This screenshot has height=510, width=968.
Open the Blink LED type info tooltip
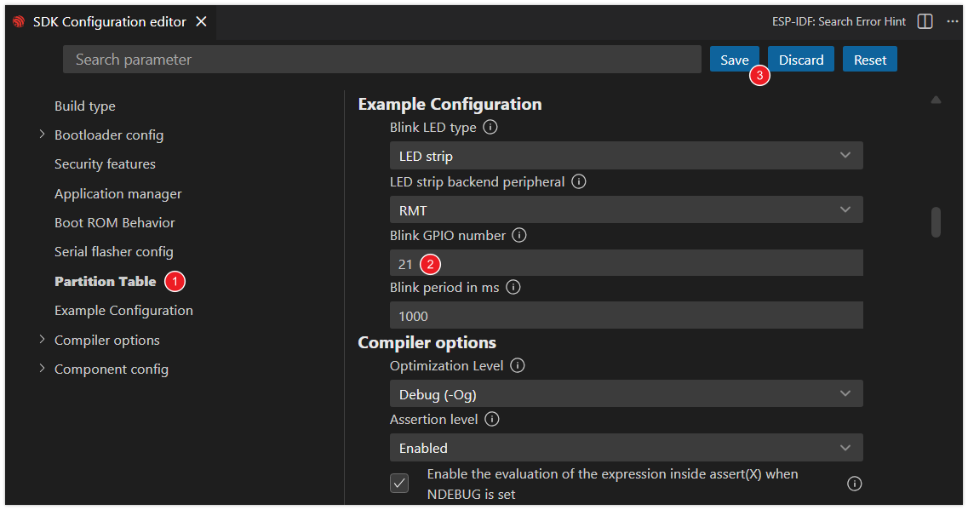coord(490,126)
